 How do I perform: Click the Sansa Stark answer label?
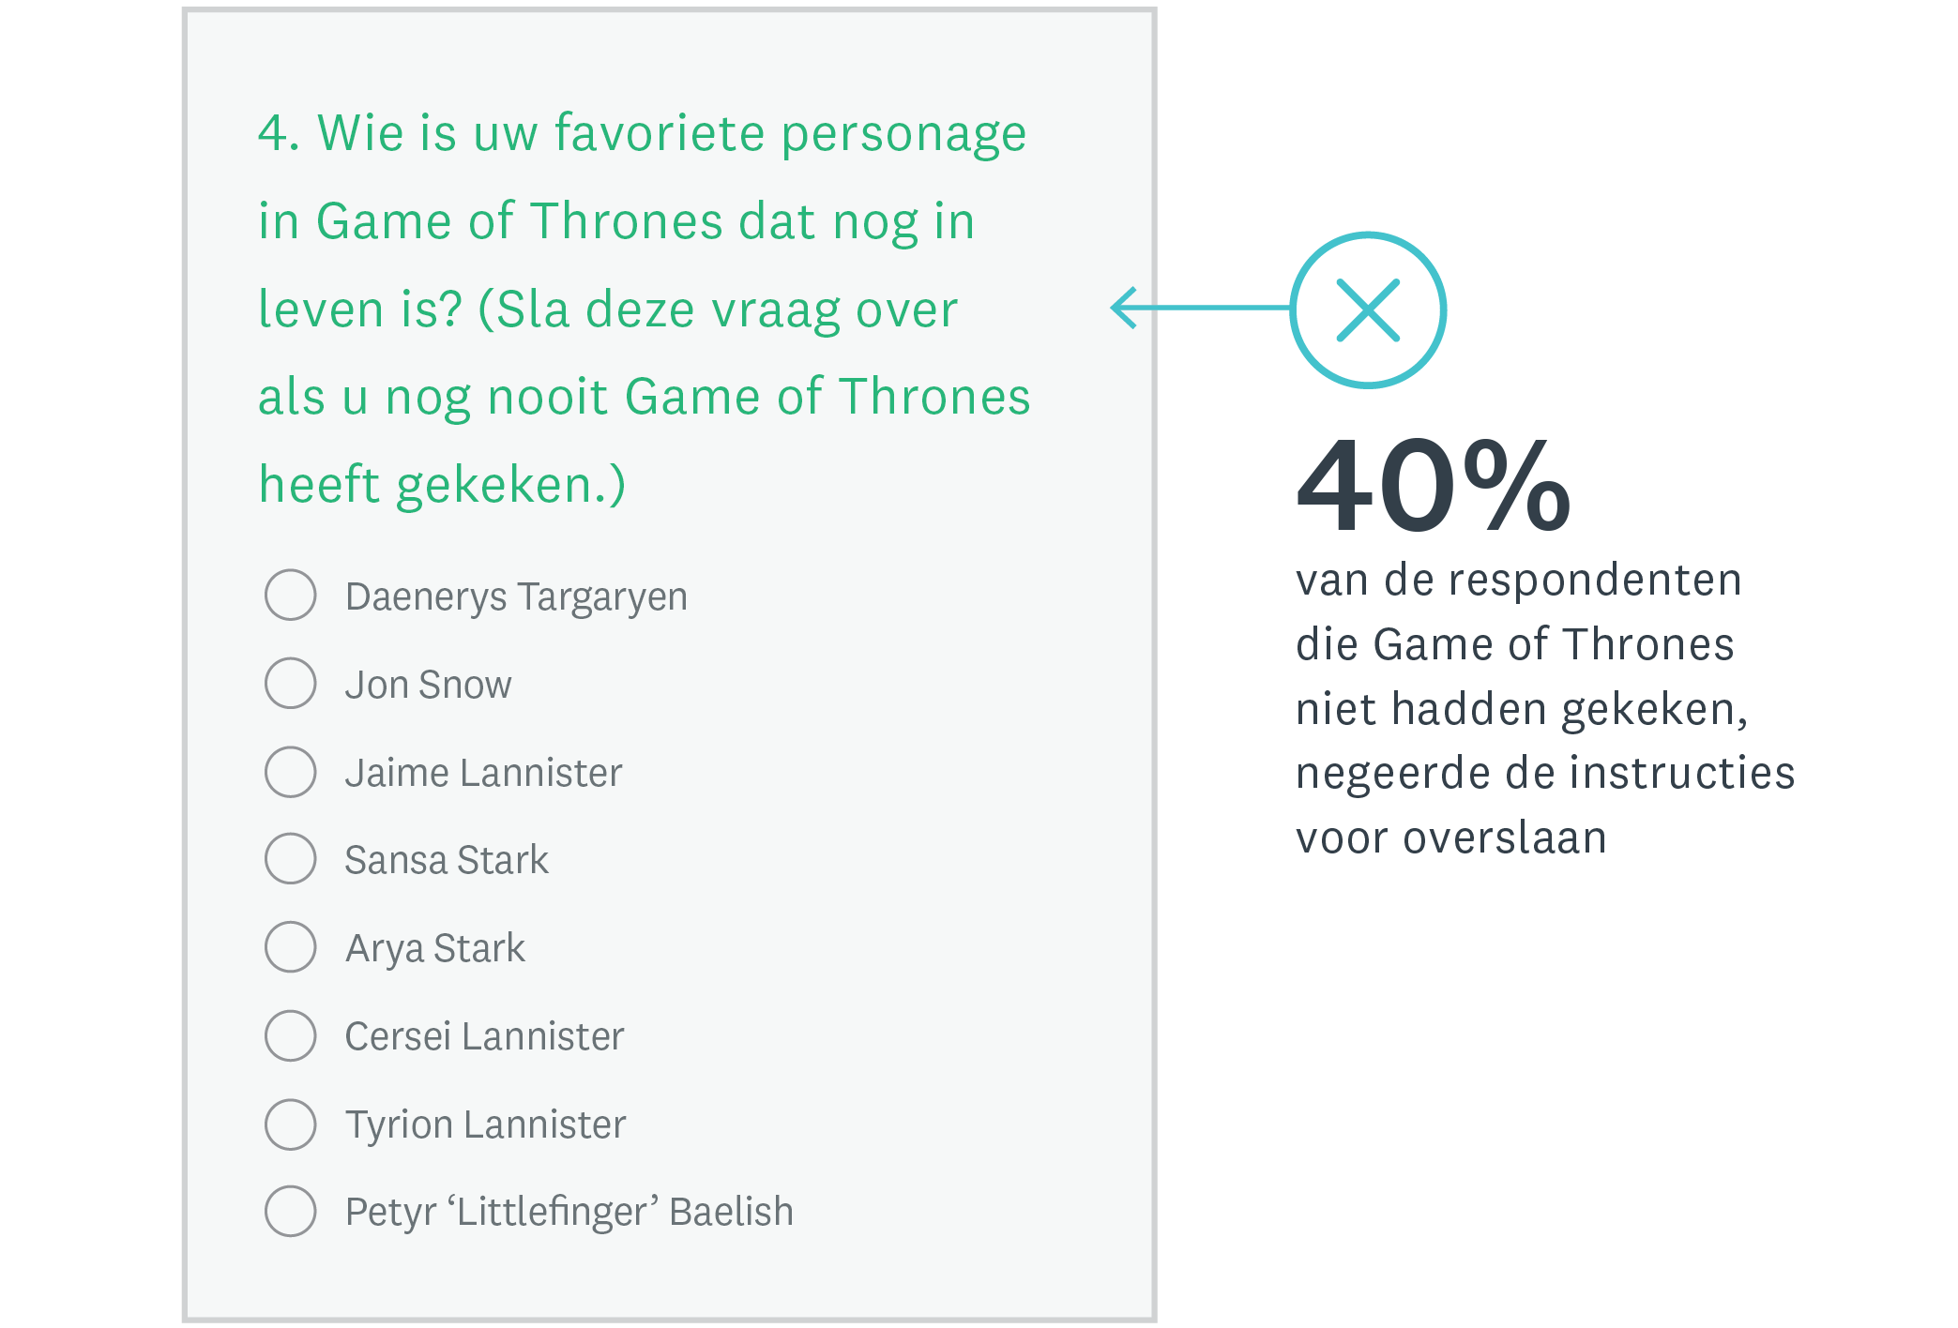pyautogui.click(x=447, y=860)
